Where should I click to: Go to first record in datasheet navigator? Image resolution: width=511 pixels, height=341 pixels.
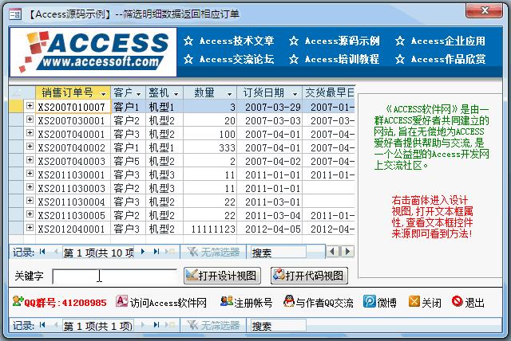[42, 252]
